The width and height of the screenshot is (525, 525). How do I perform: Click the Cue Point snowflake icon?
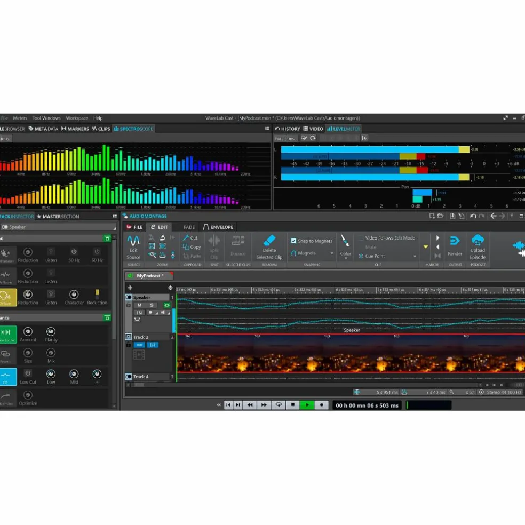pyautogui.click(x=361, y=256)
